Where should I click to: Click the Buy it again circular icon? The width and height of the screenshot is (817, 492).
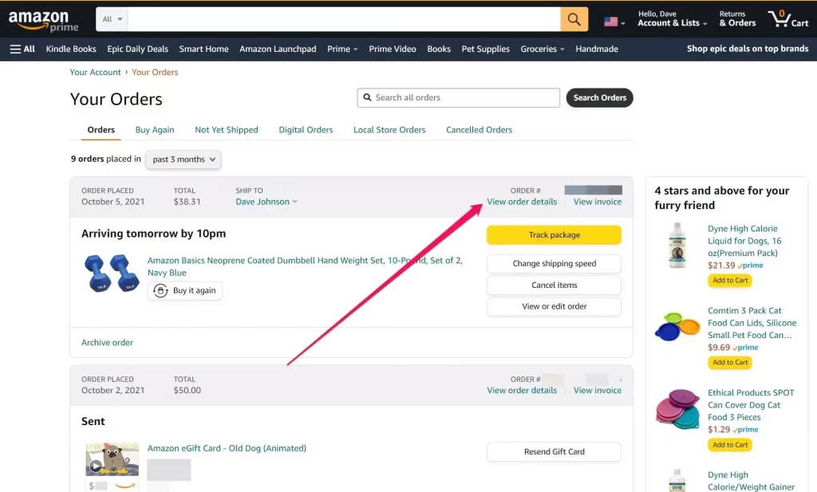(x=160, y=290)
